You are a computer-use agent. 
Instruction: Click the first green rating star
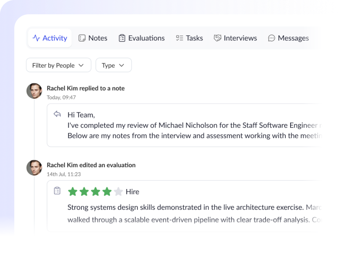(73, 191)
